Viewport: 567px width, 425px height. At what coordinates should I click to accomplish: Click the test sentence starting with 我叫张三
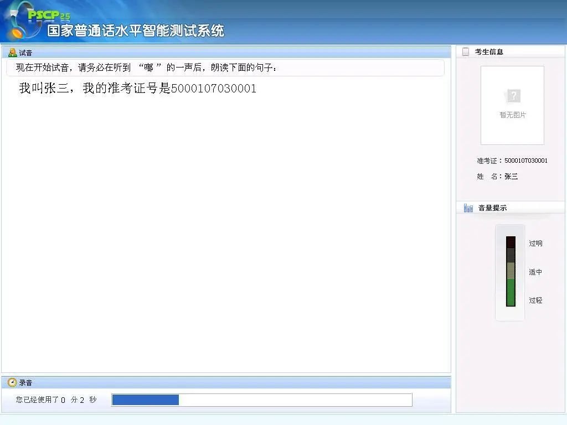point(137,89)
